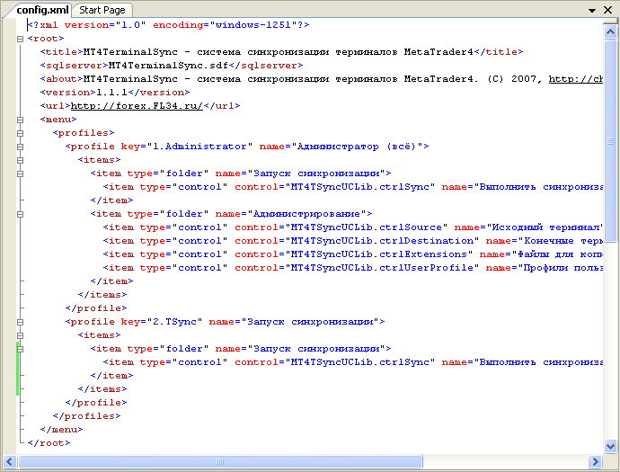Click the </root> closing tag
This screenshot has width=620, height=472.
(x=49, y=442)
